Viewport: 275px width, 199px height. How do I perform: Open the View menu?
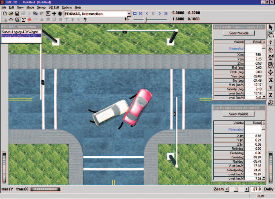click(x=20, y=7)
